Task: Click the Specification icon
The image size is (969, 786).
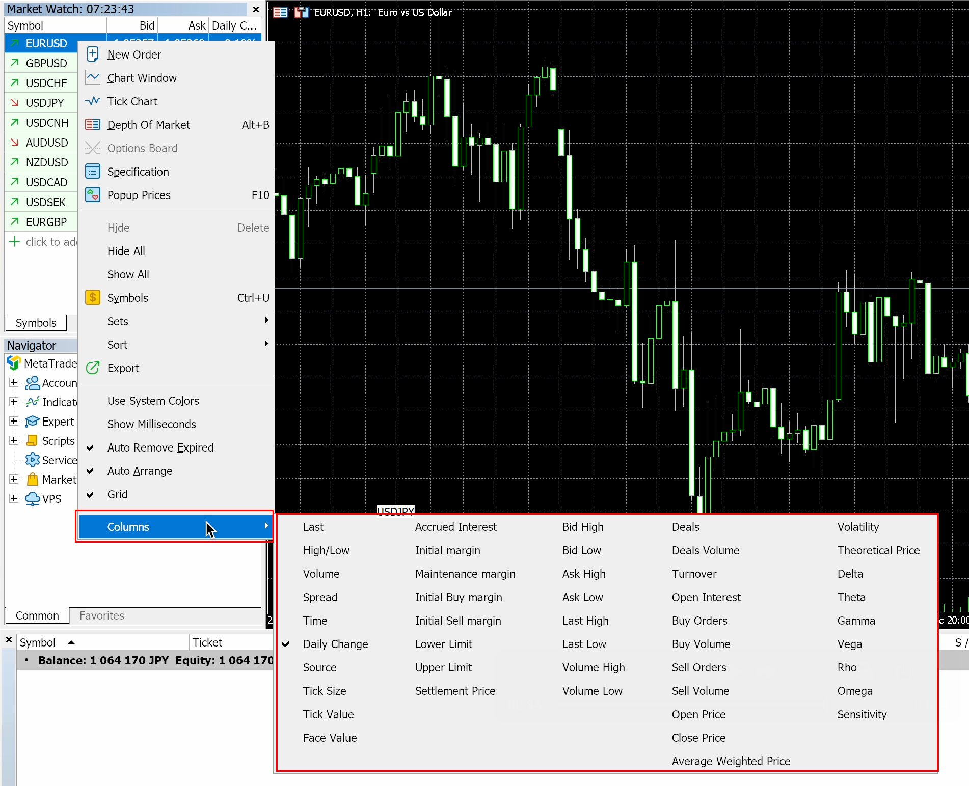Action: coord(93,172)
